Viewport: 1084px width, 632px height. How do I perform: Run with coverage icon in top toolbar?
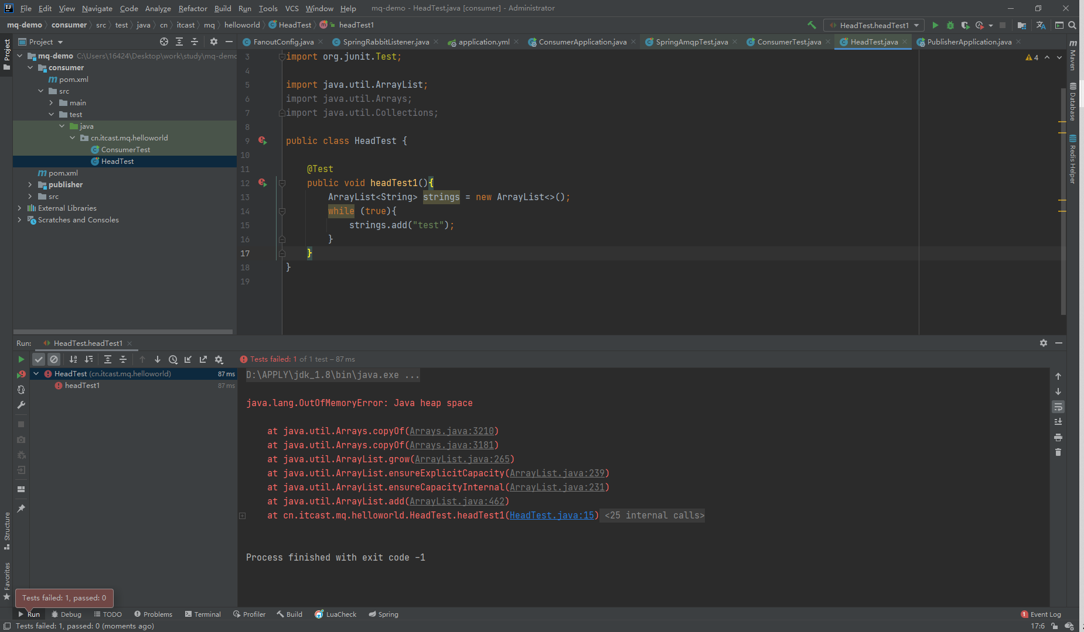click(965, 25)
